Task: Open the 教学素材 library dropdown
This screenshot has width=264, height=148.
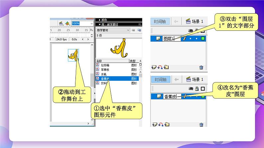Action: (113, 30)
